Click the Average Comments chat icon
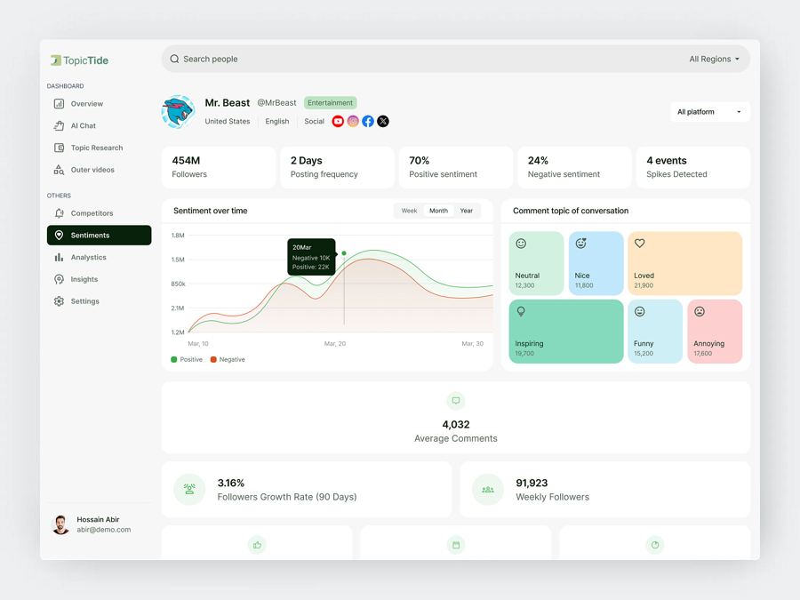 456,401
